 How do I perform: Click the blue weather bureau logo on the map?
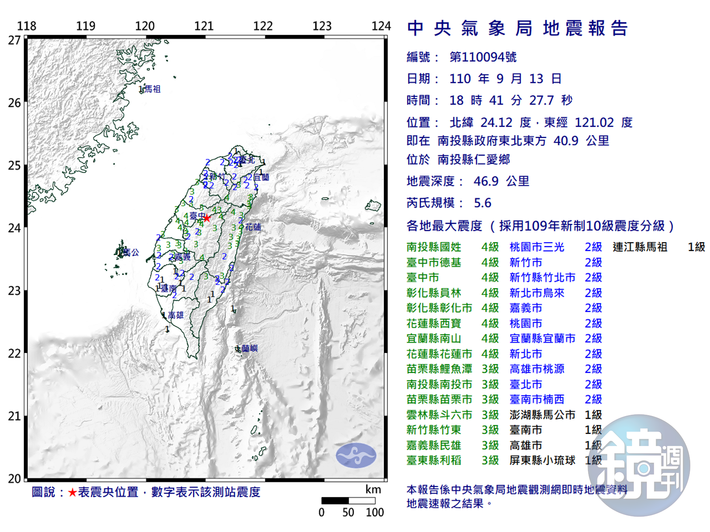click(355, 455)
